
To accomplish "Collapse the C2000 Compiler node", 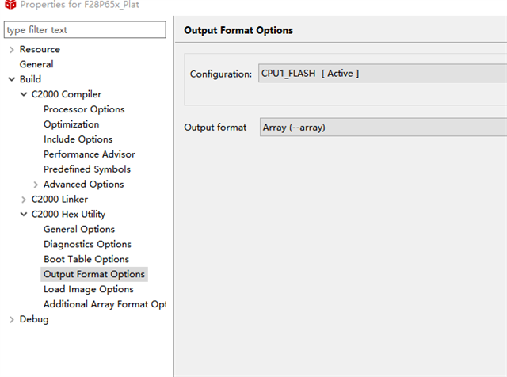I will [x=23, y=95].
